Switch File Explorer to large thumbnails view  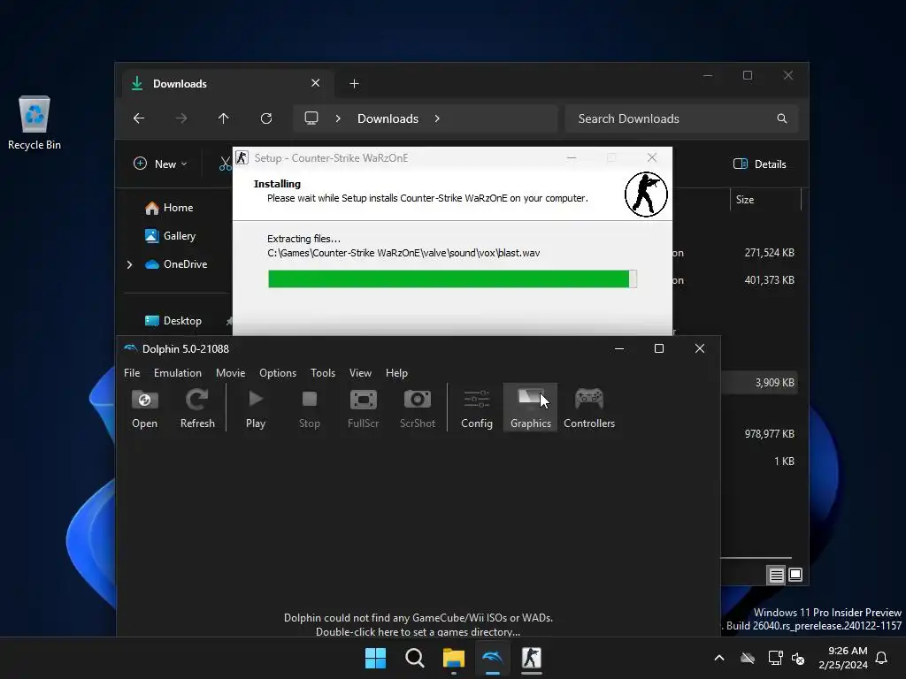point(795,575)
